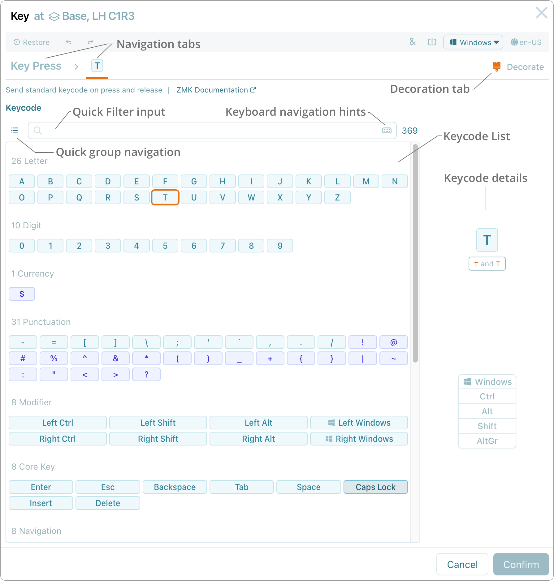The image size is (554, 581).
Task: Click Cancel to dismiss the dialog
Action: coord(462,564)
